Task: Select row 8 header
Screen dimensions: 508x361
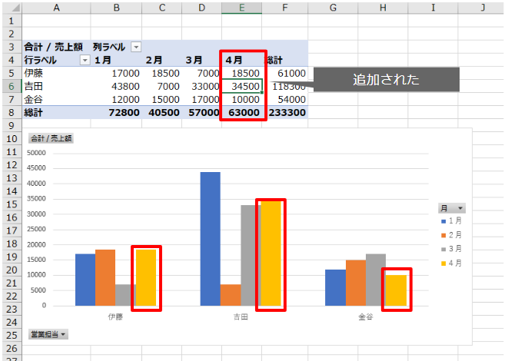Action: (x=12, y=112)
